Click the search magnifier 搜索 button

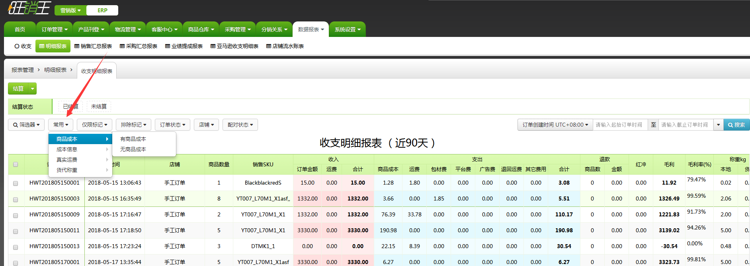[736, 125]
